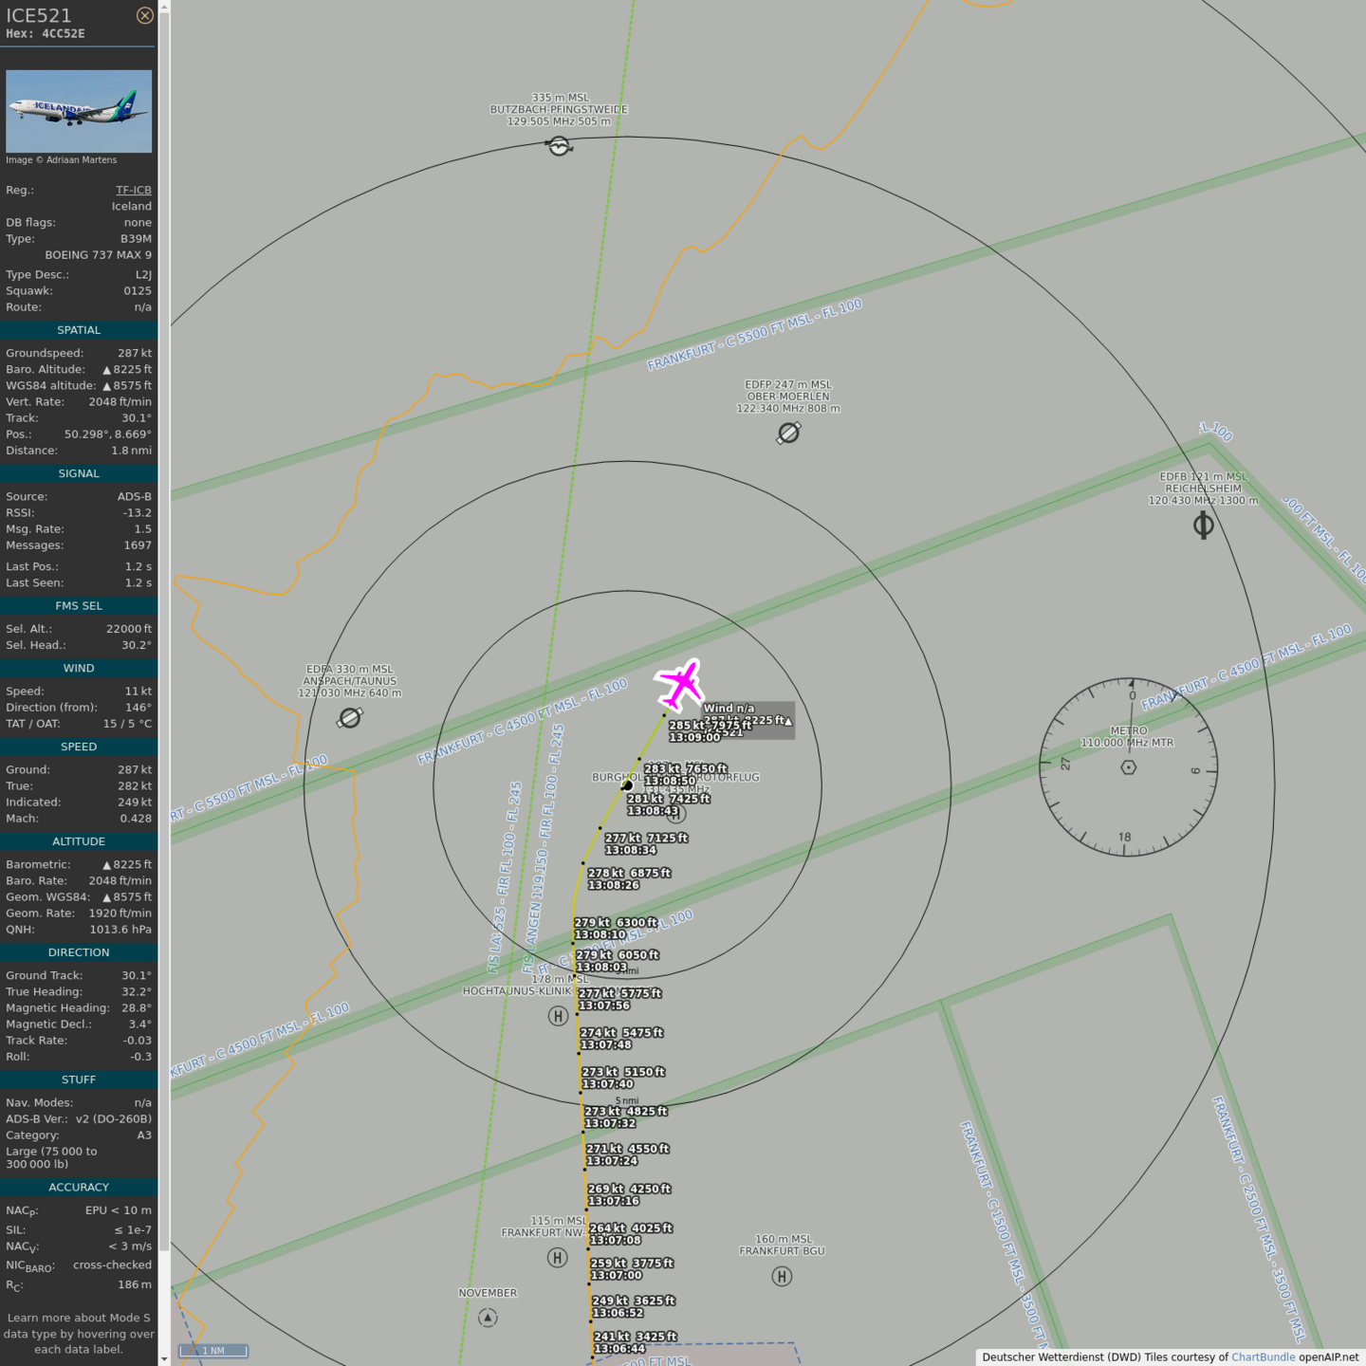The width and height of the screenshot is (1366, 1366).
Task: Open the ChartBundle attribution link
Action: pos(1263,1357)
